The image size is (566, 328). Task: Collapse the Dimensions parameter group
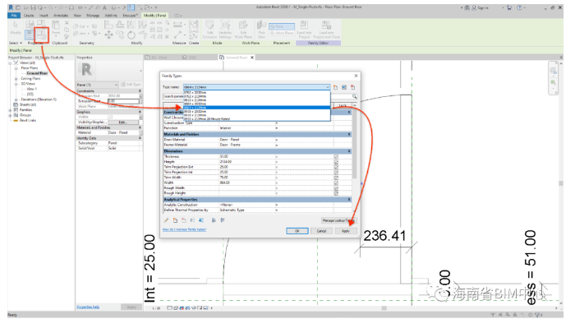tap(349, 151)
